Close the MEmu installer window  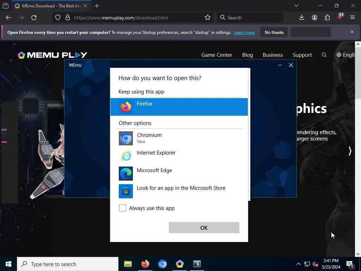tap(291, 65)
